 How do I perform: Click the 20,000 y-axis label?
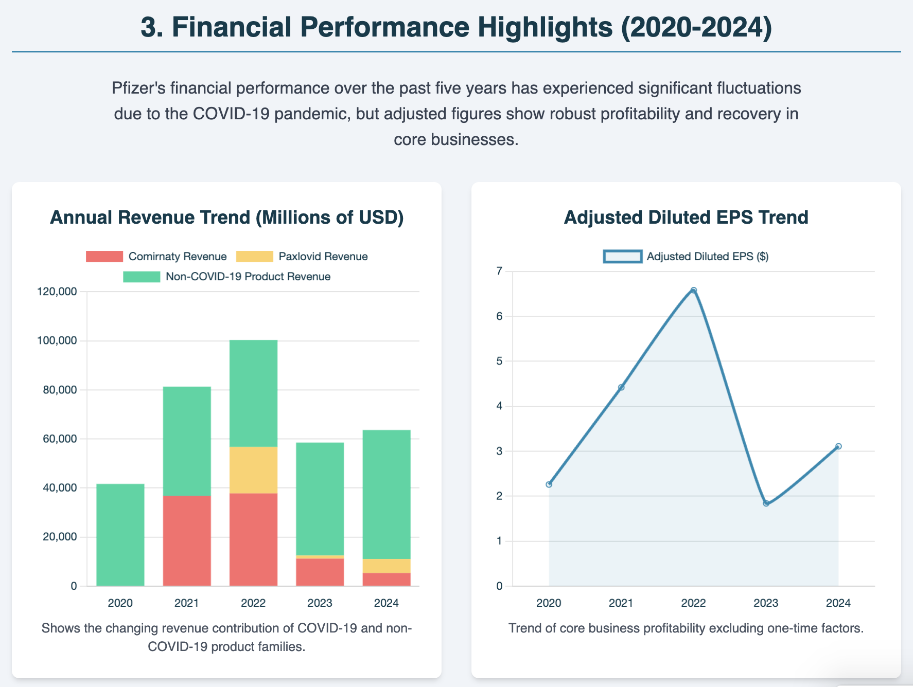click(60, 537)
